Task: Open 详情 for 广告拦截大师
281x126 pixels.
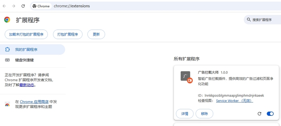Action: tap(185, 114)
